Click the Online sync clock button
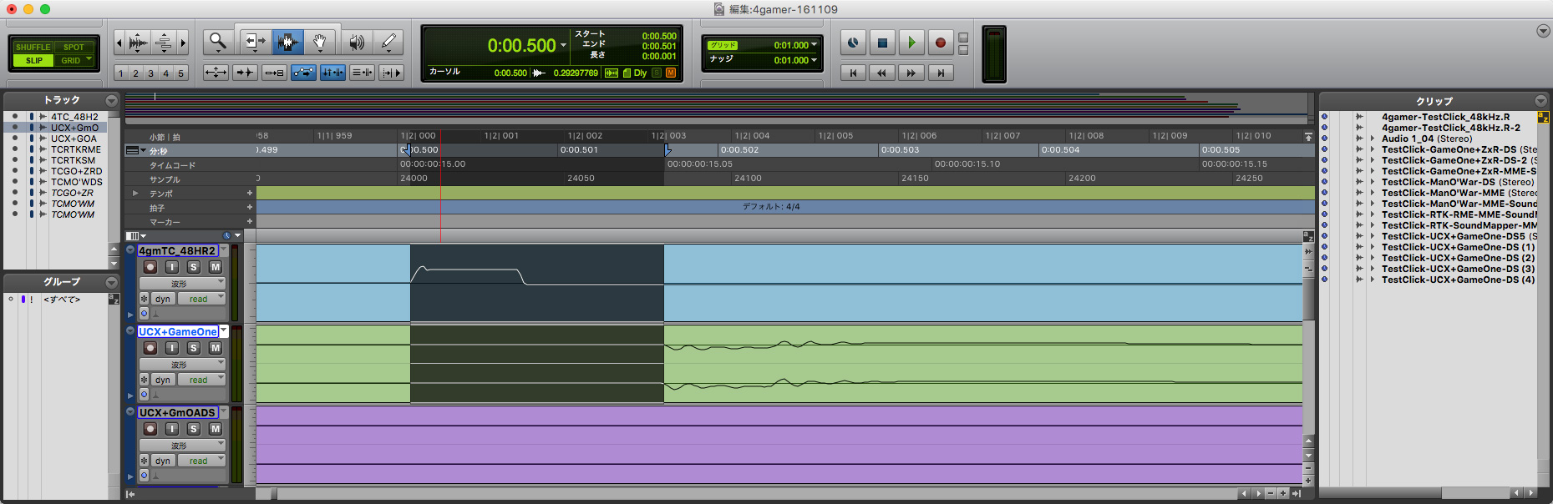 [x=853, y=43]
